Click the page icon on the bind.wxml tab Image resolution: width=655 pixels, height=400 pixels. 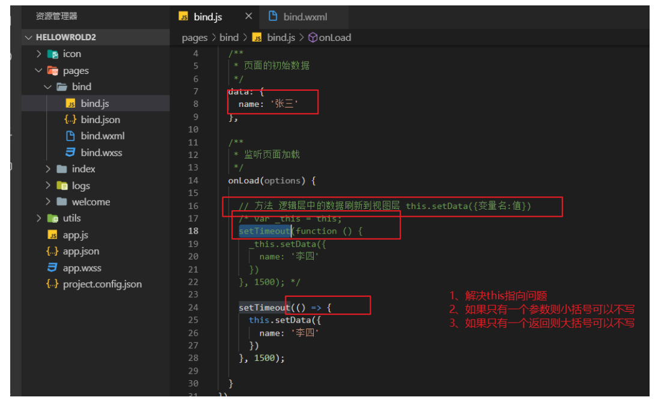273,16
